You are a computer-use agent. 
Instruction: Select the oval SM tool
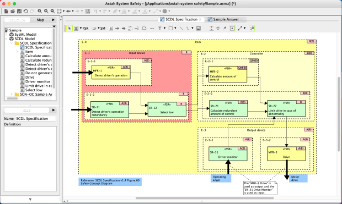(94, 28)
